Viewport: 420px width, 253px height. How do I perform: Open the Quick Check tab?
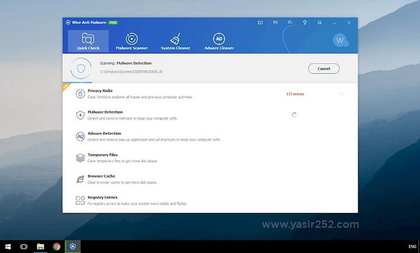coord(88,41)
